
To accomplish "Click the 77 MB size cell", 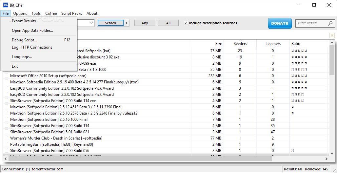I will [x=216, y=138].
